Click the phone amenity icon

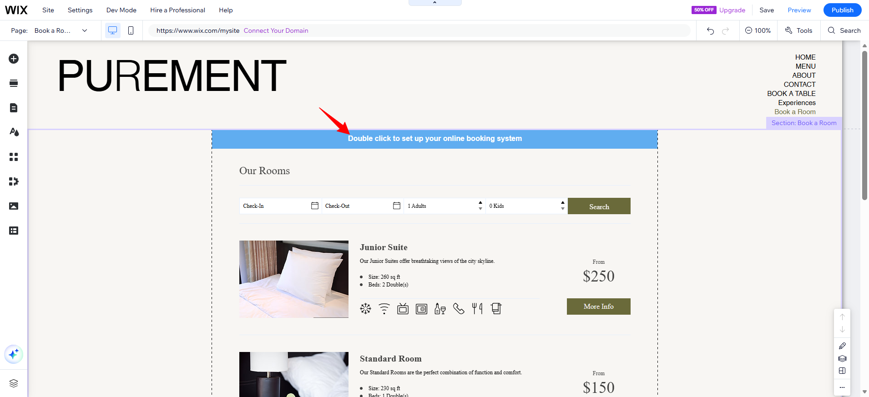[459, 309]
